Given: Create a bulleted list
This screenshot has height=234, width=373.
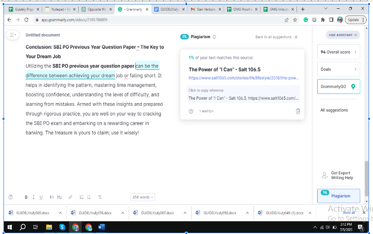Looking at the screenshot, I should point(89,197).
